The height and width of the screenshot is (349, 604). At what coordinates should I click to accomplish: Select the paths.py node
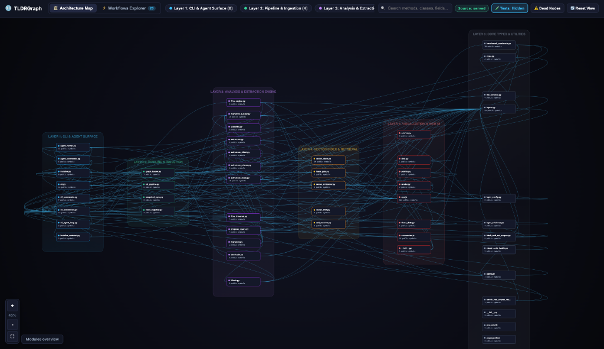[x=499, y=275]
